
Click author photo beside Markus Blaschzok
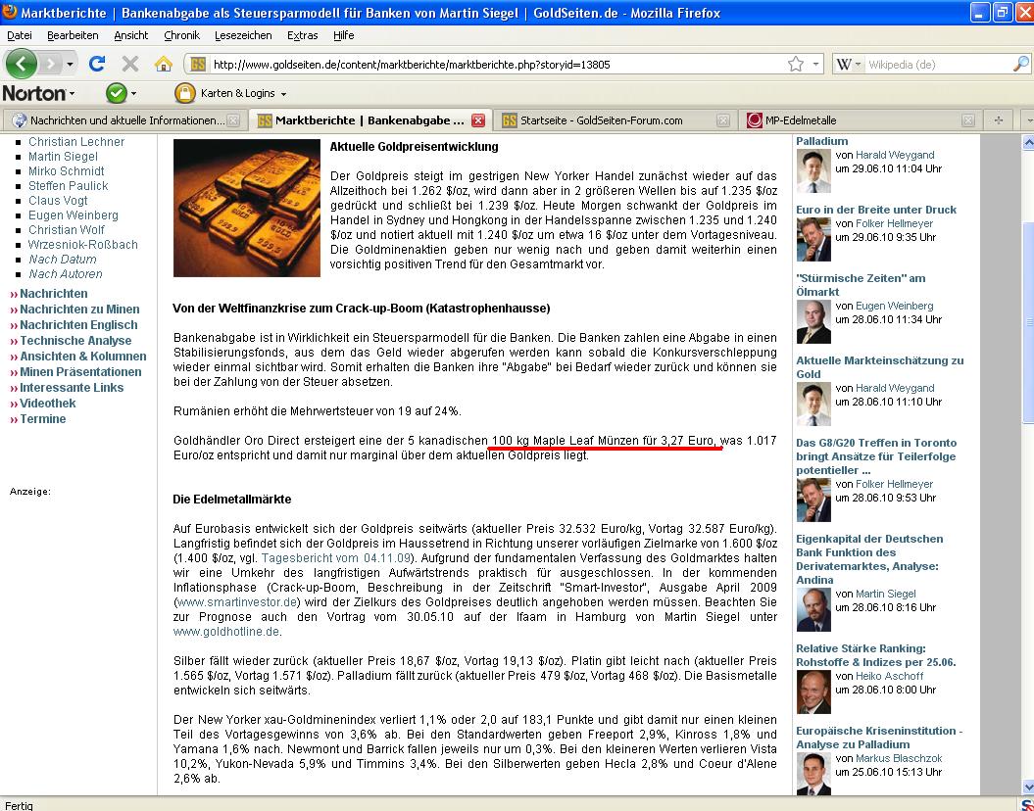point(813,774)
